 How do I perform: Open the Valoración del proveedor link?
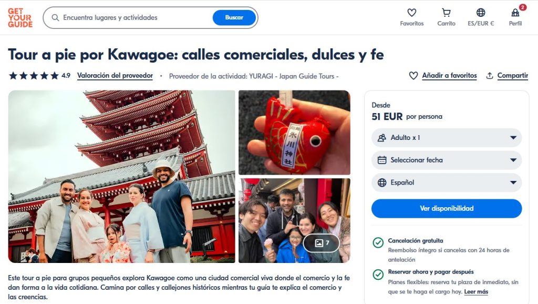pyautogui.click(x=115, y=76)
